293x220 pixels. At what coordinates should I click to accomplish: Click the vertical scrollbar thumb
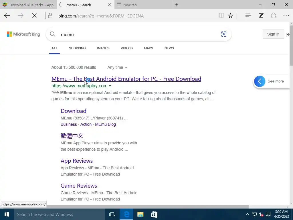291,46
